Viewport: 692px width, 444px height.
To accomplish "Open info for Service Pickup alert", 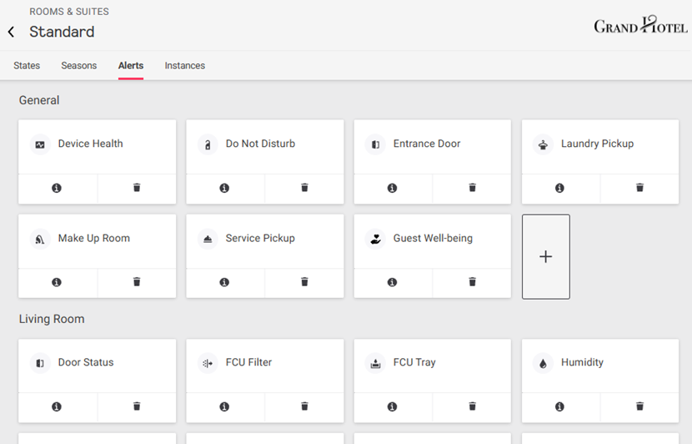I will point(224,282).
